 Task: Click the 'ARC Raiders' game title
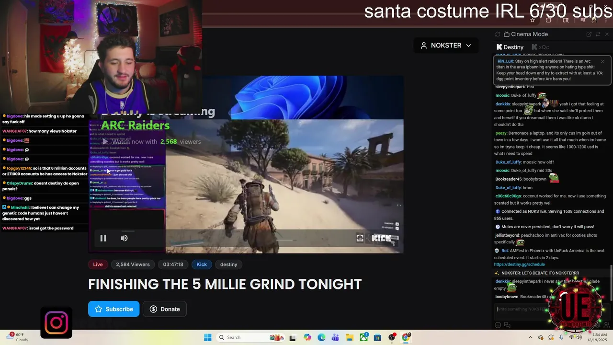136,126
